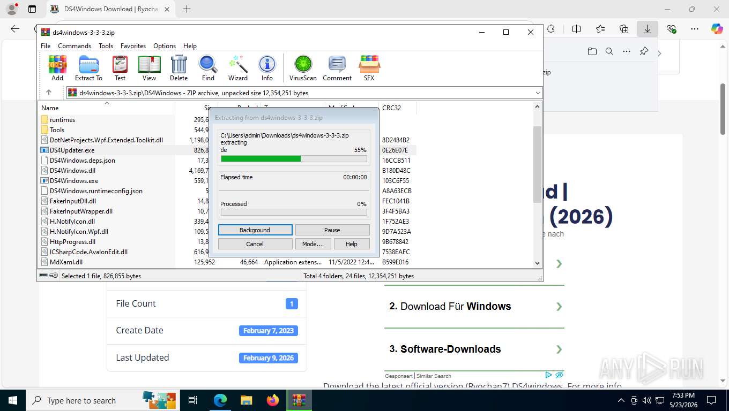
Task: Click the Extract To toolbar icon
Action: click(x=88, y=67)
